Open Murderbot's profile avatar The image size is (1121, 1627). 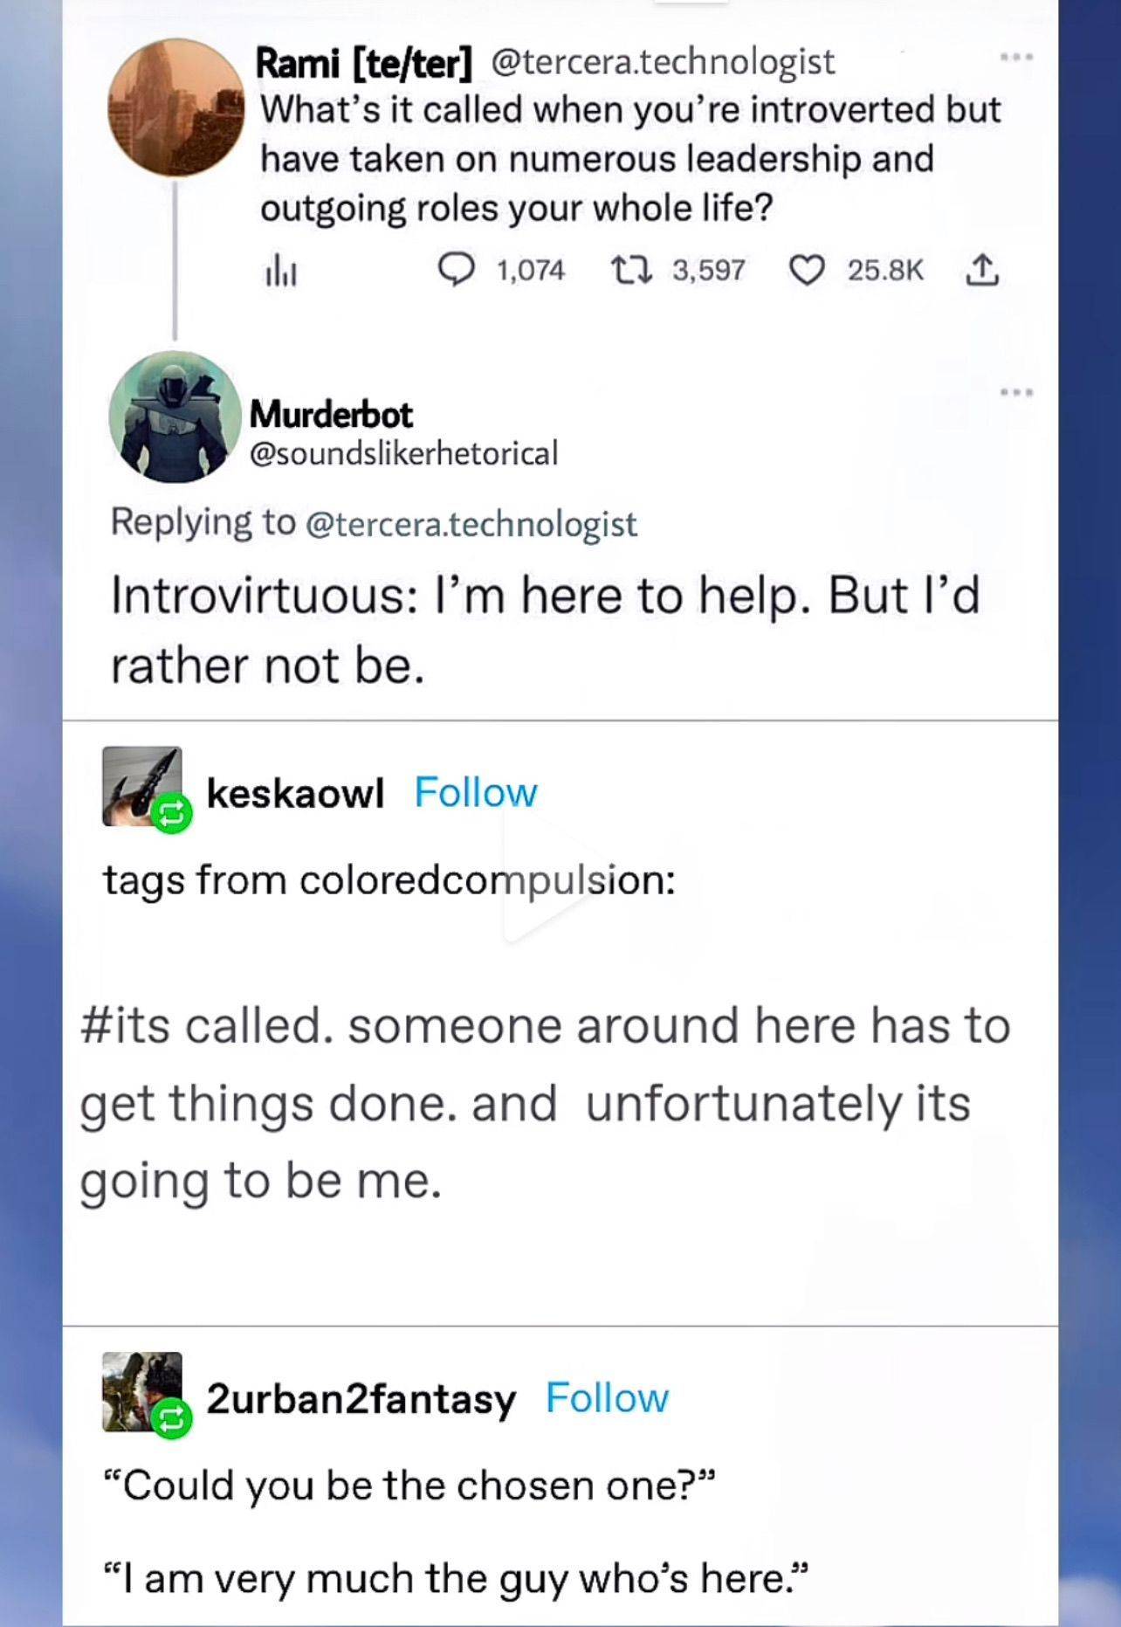click(x=175, y=417)
